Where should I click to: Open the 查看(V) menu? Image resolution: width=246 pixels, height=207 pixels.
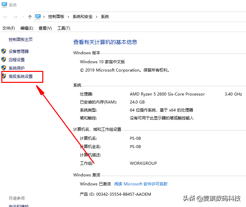point(45,28)
